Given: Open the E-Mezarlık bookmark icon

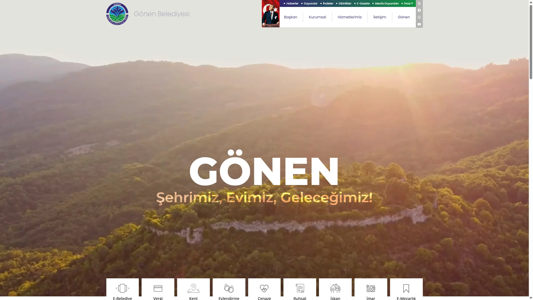Looking at the screenshot, I should tap(406, 288).
